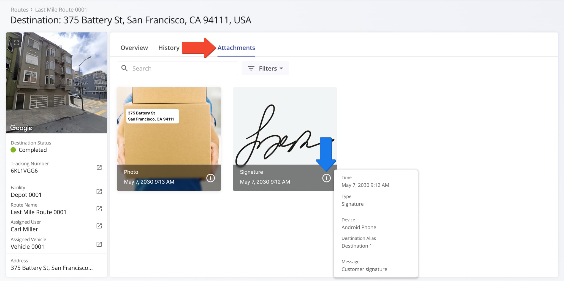Open Last Mile Route 0001 breadcrumb link
Image resolution: width=564 pixels, height=281 pixels.
61,10
